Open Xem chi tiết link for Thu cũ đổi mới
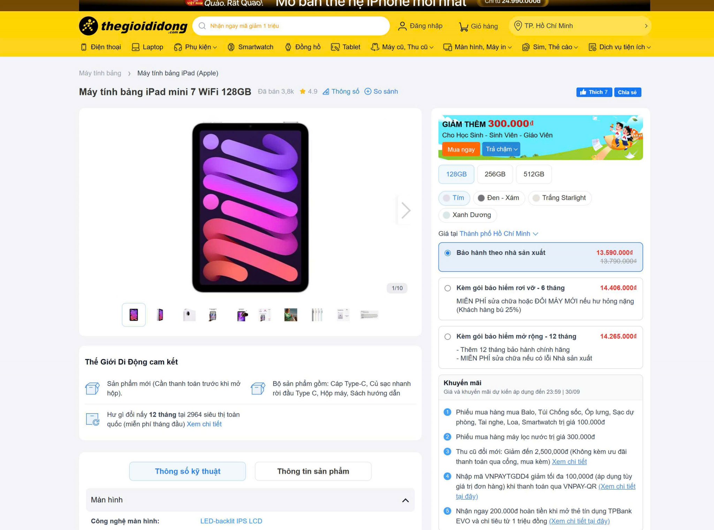 pos(569,462)
